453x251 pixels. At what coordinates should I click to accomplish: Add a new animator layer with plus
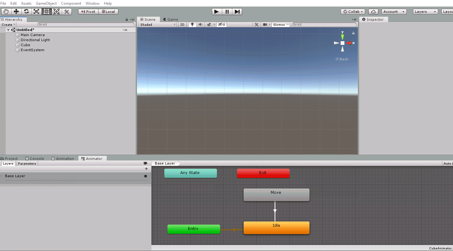click(x=146, y=169)
